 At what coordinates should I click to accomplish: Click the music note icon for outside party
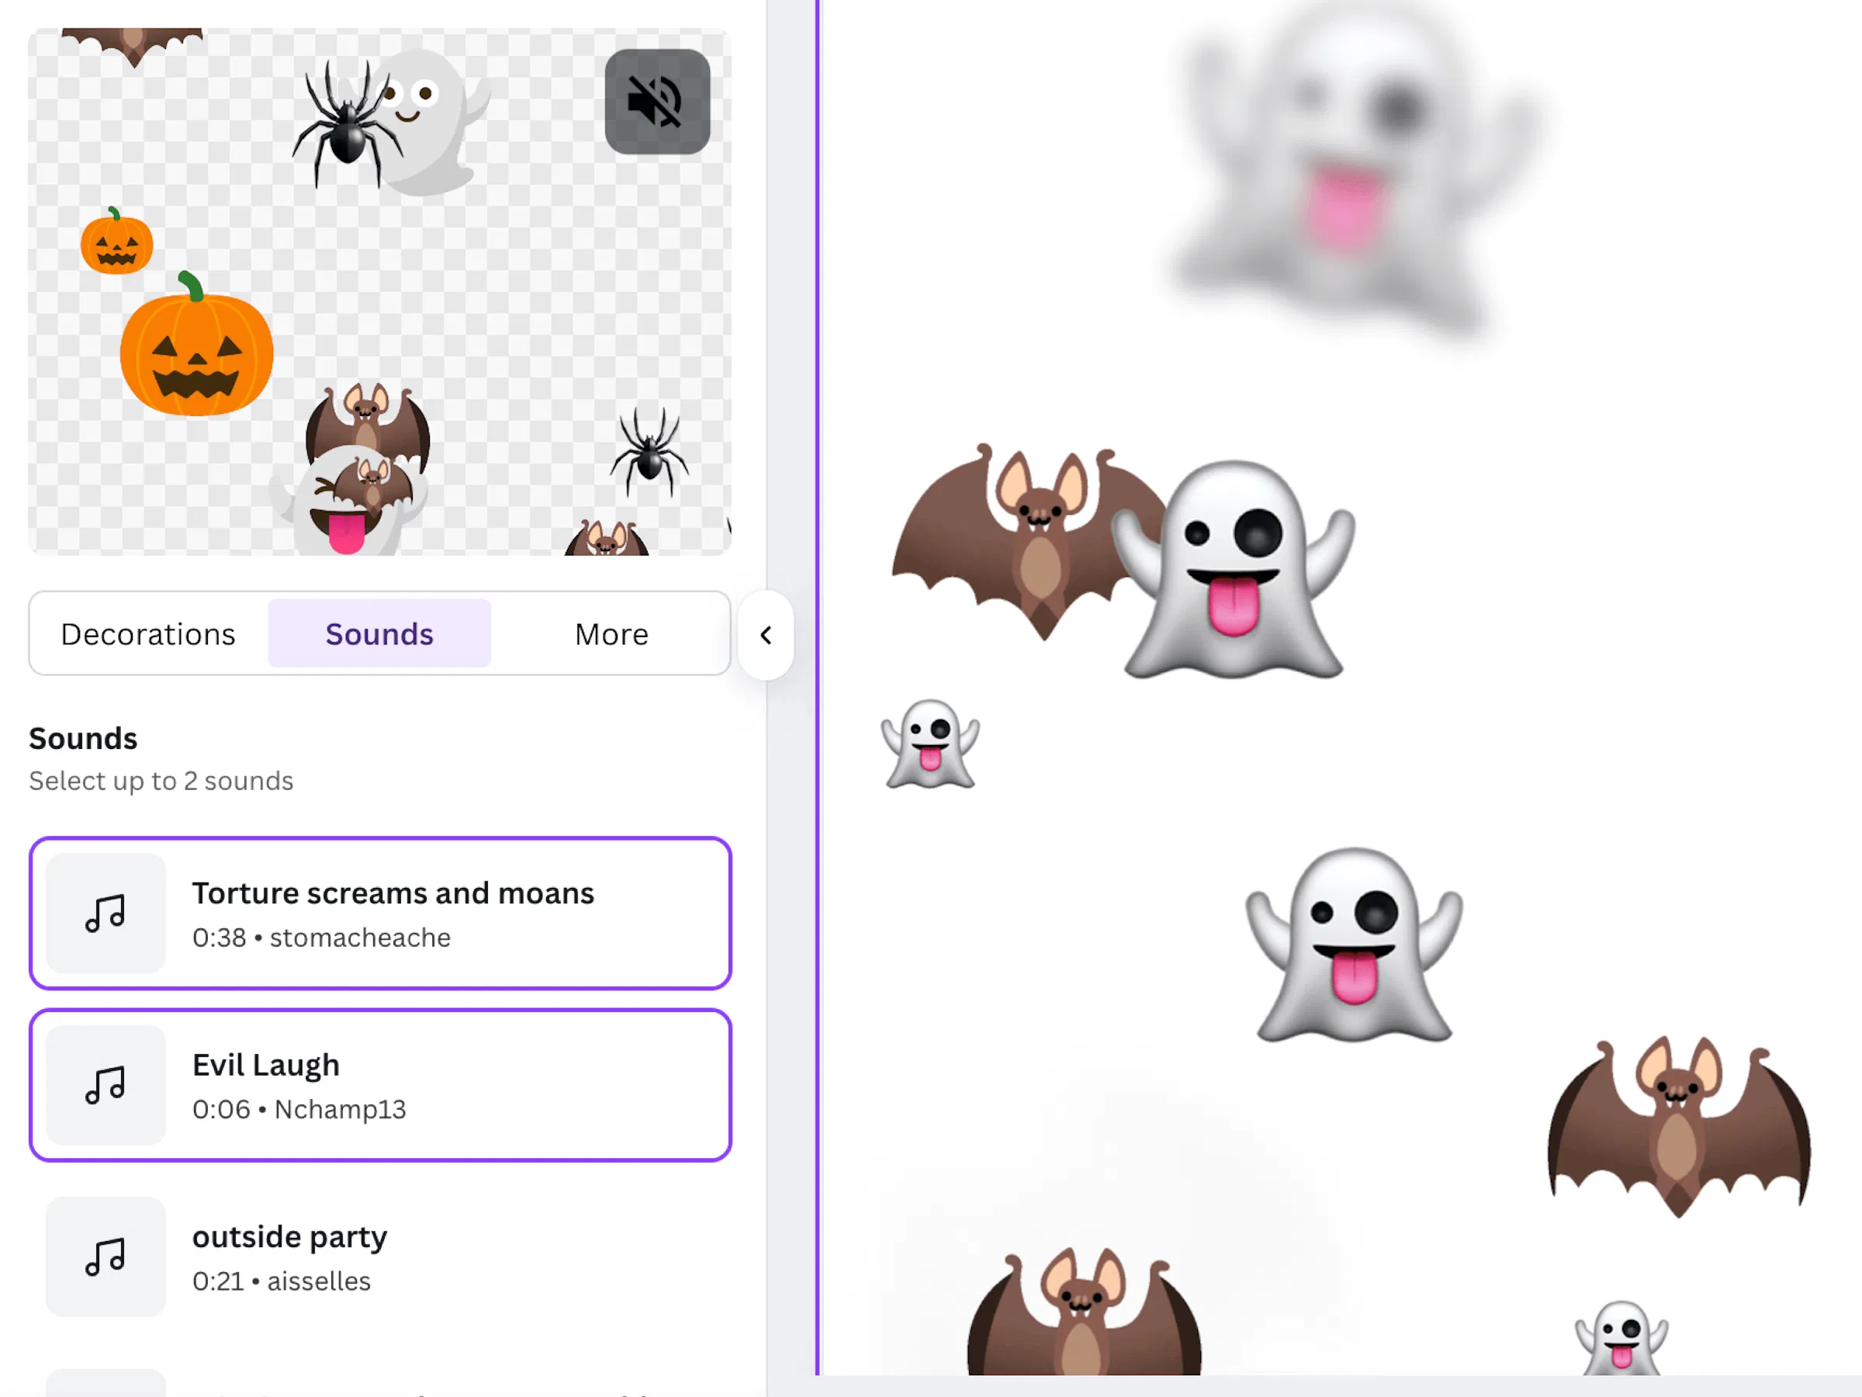pos(106,1257)
